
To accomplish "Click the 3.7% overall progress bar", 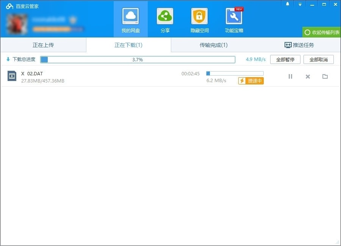I will (138, 59).
